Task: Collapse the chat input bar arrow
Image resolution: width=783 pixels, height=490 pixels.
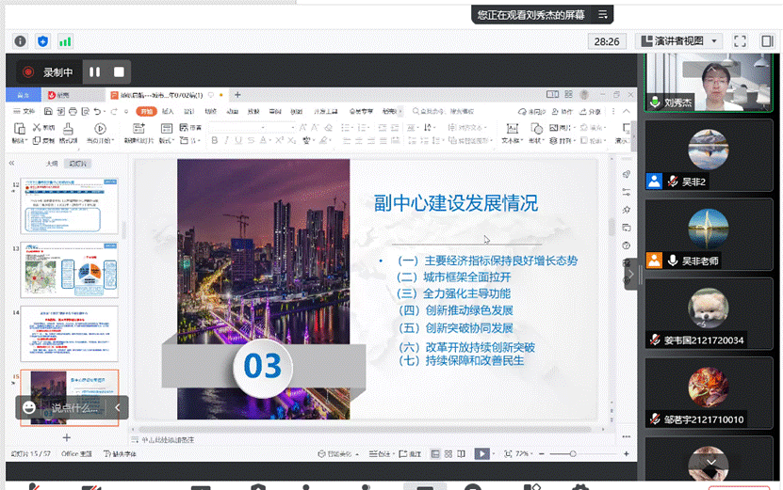Action: tap(118, 407)
